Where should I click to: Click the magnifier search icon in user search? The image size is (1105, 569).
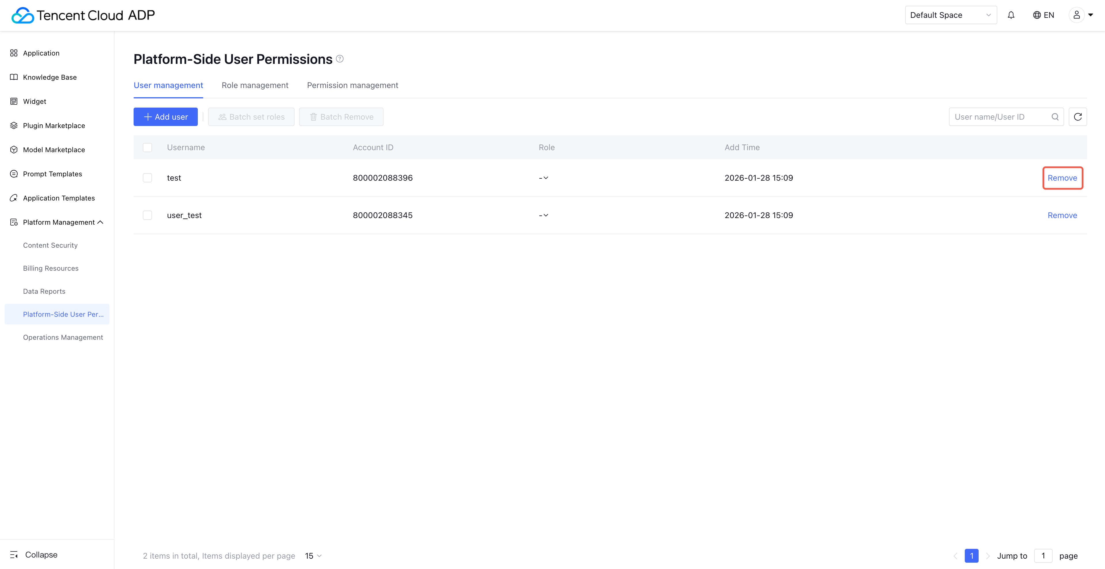point(1055,117)
